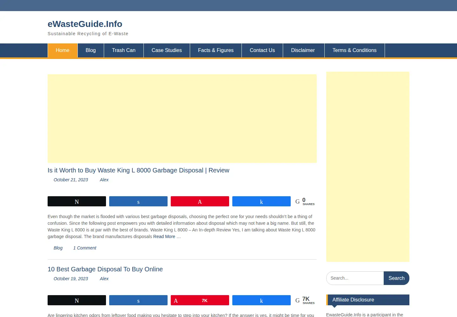This screenshot has width=457, height=317.
Task: Click the Affiliate Disclosure widget heading
Action: [x=368, y=300]
